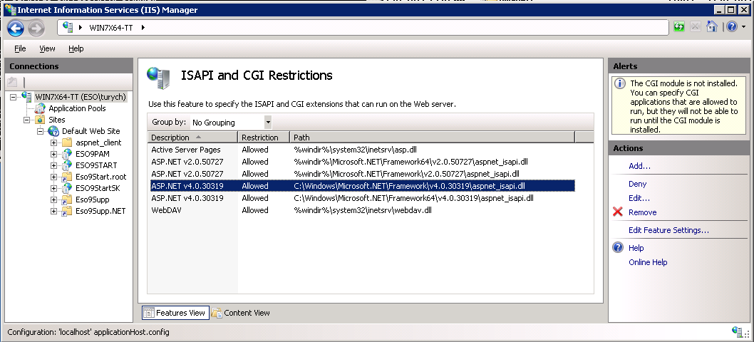Screen dimensions: 754x342
Task: Click the Application Pools icon
Action: (x=41, y=108)
